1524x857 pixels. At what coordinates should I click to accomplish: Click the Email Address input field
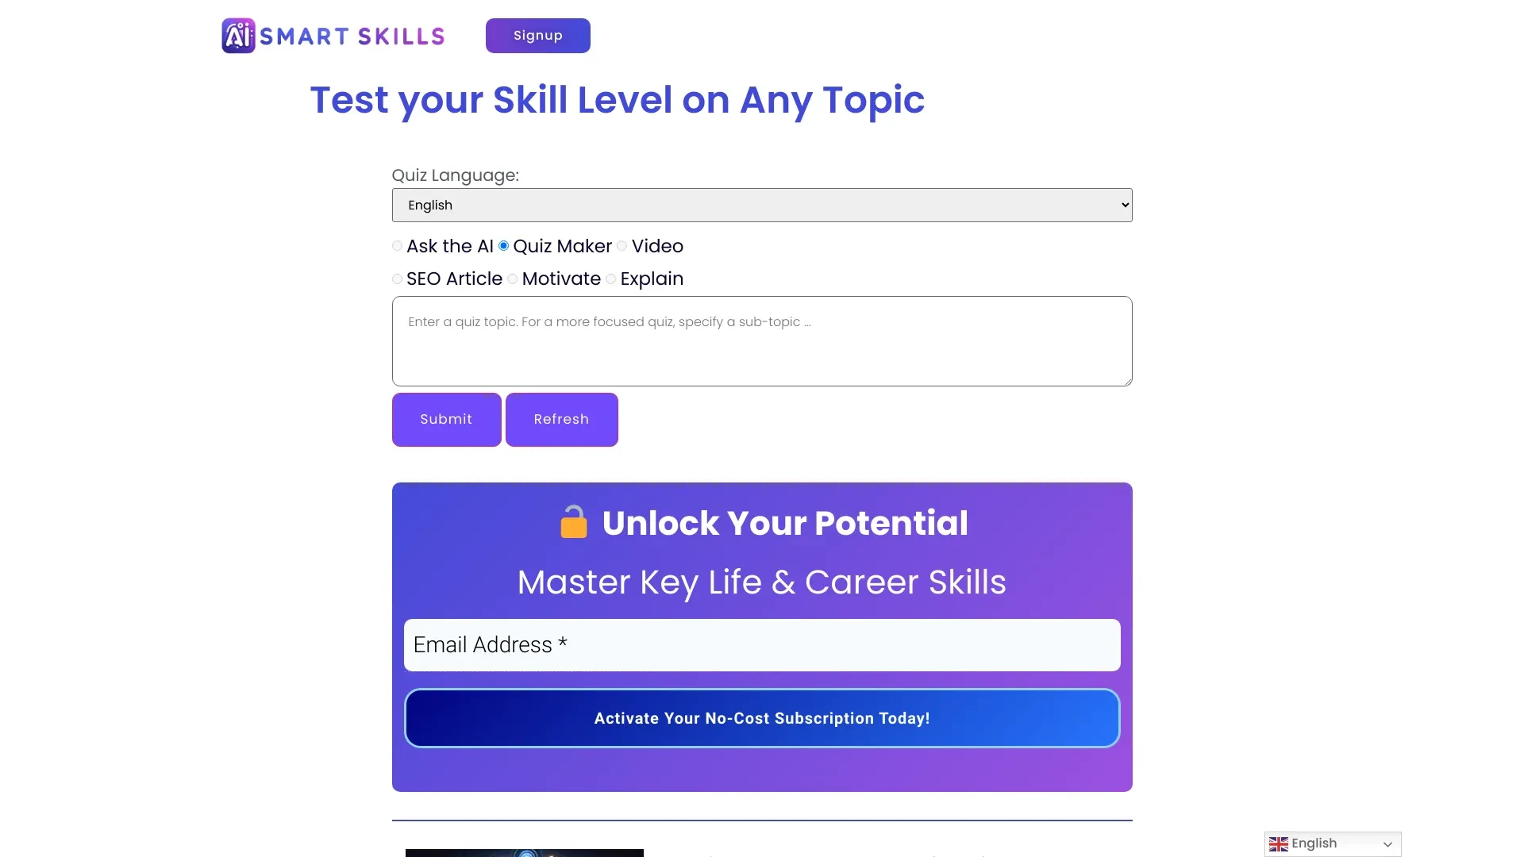(762, 644)
